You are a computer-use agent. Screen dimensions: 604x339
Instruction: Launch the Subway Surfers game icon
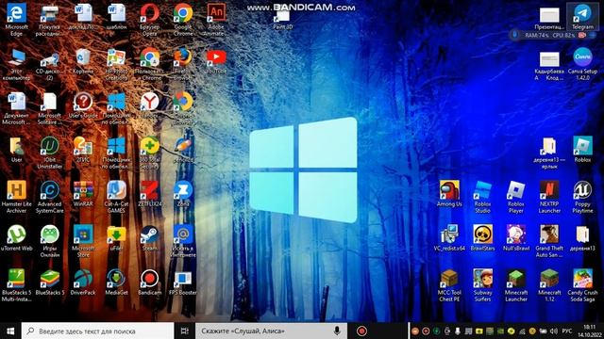click(482, 279)
